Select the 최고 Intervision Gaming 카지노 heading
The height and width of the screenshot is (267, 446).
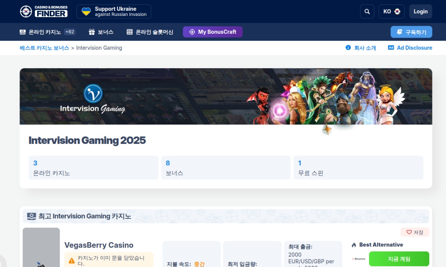(x=85, y=216)
